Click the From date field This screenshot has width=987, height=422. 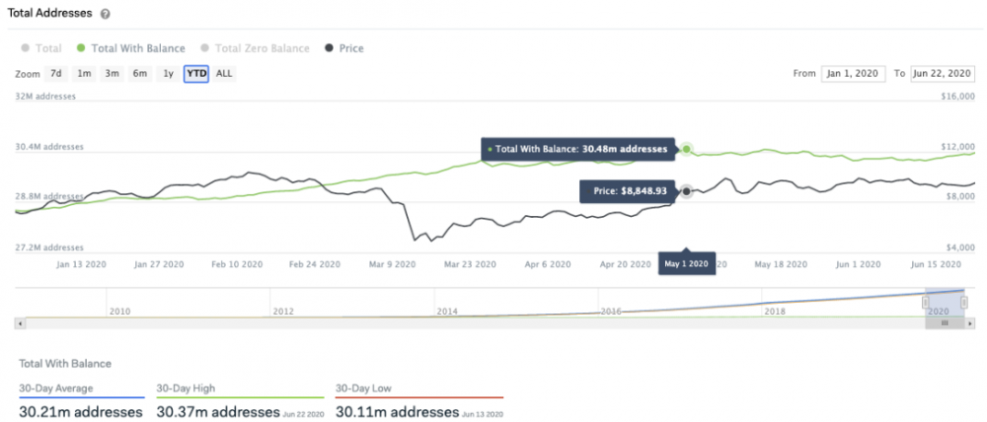(x=854, y=74)
